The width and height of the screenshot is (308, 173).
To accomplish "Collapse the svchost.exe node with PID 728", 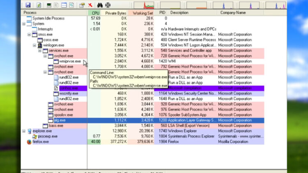I will pos(45,56).
